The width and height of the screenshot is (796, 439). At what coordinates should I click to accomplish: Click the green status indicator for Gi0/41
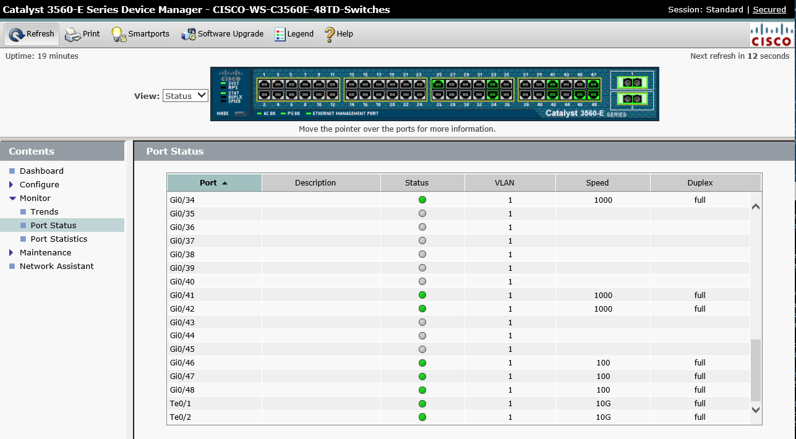tap(422, 295)
